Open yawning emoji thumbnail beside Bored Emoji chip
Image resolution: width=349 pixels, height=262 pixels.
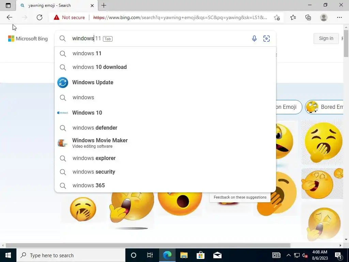pyautogui.click(x=322, y=143)
